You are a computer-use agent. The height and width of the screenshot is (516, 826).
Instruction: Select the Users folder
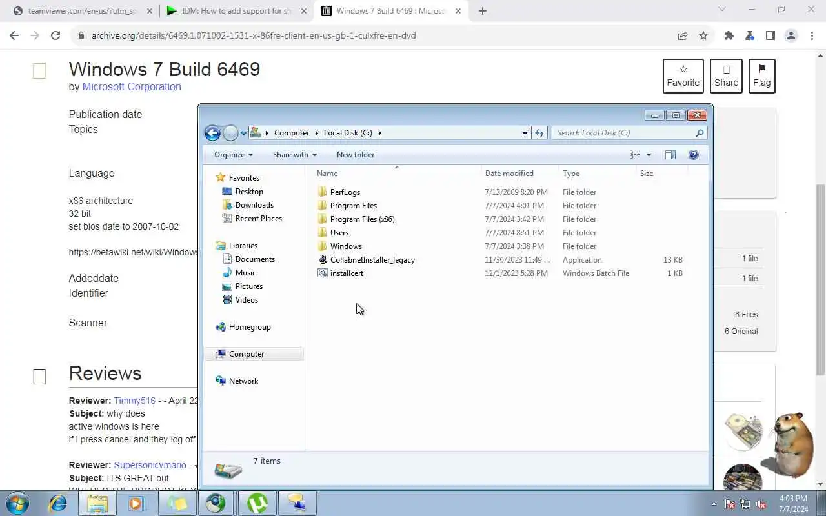point(339,233)
